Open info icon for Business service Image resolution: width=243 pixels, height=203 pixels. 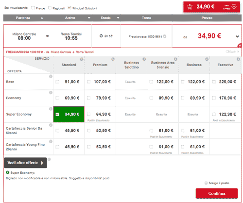pos(207,59)
